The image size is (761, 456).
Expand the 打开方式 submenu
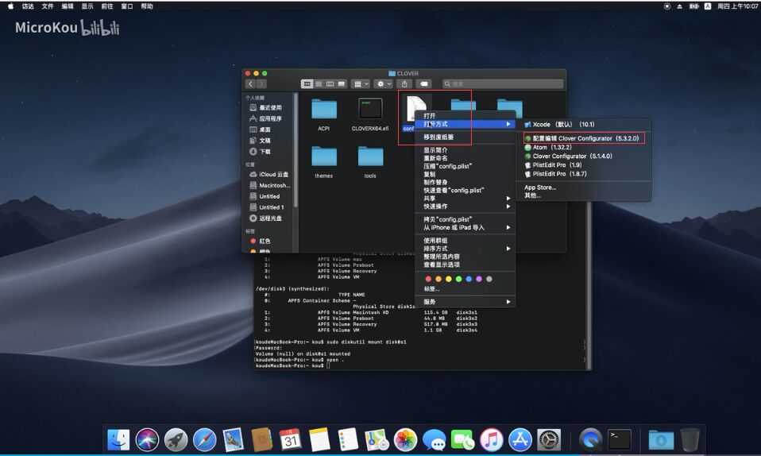point(465,124)
